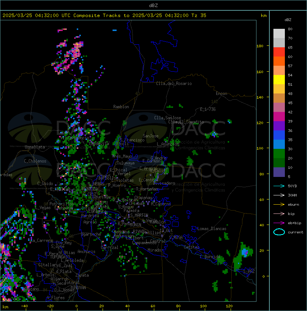Click the 'Carrizal' map label
The width and height of the screenshot is (307, 311).
point(110,247)
